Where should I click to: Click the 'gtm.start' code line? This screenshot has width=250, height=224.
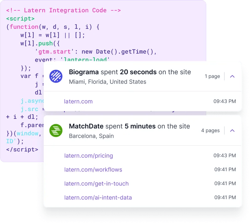tap(96, 52)
